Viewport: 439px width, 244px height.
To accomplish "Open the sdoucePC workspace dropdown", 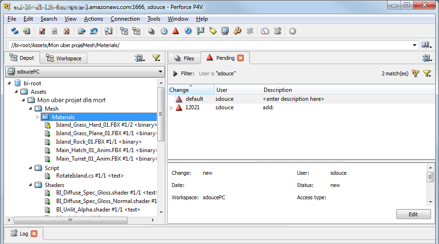I will tap(160, 72).
